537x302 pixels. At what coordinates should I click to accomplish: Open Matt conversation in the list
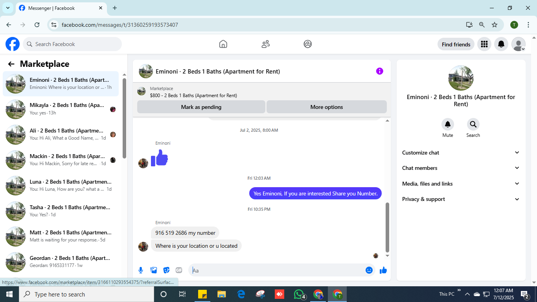pos(61,236)
